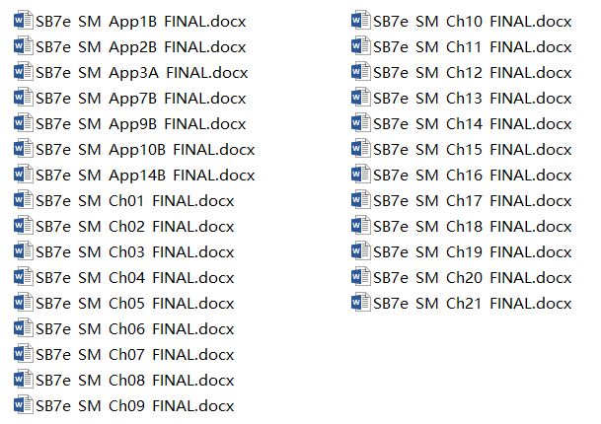This screenshot has width=601, height=424.
Task: Click file name SB7e SM App14B FINAL.docx
Action: pos(145,176)
